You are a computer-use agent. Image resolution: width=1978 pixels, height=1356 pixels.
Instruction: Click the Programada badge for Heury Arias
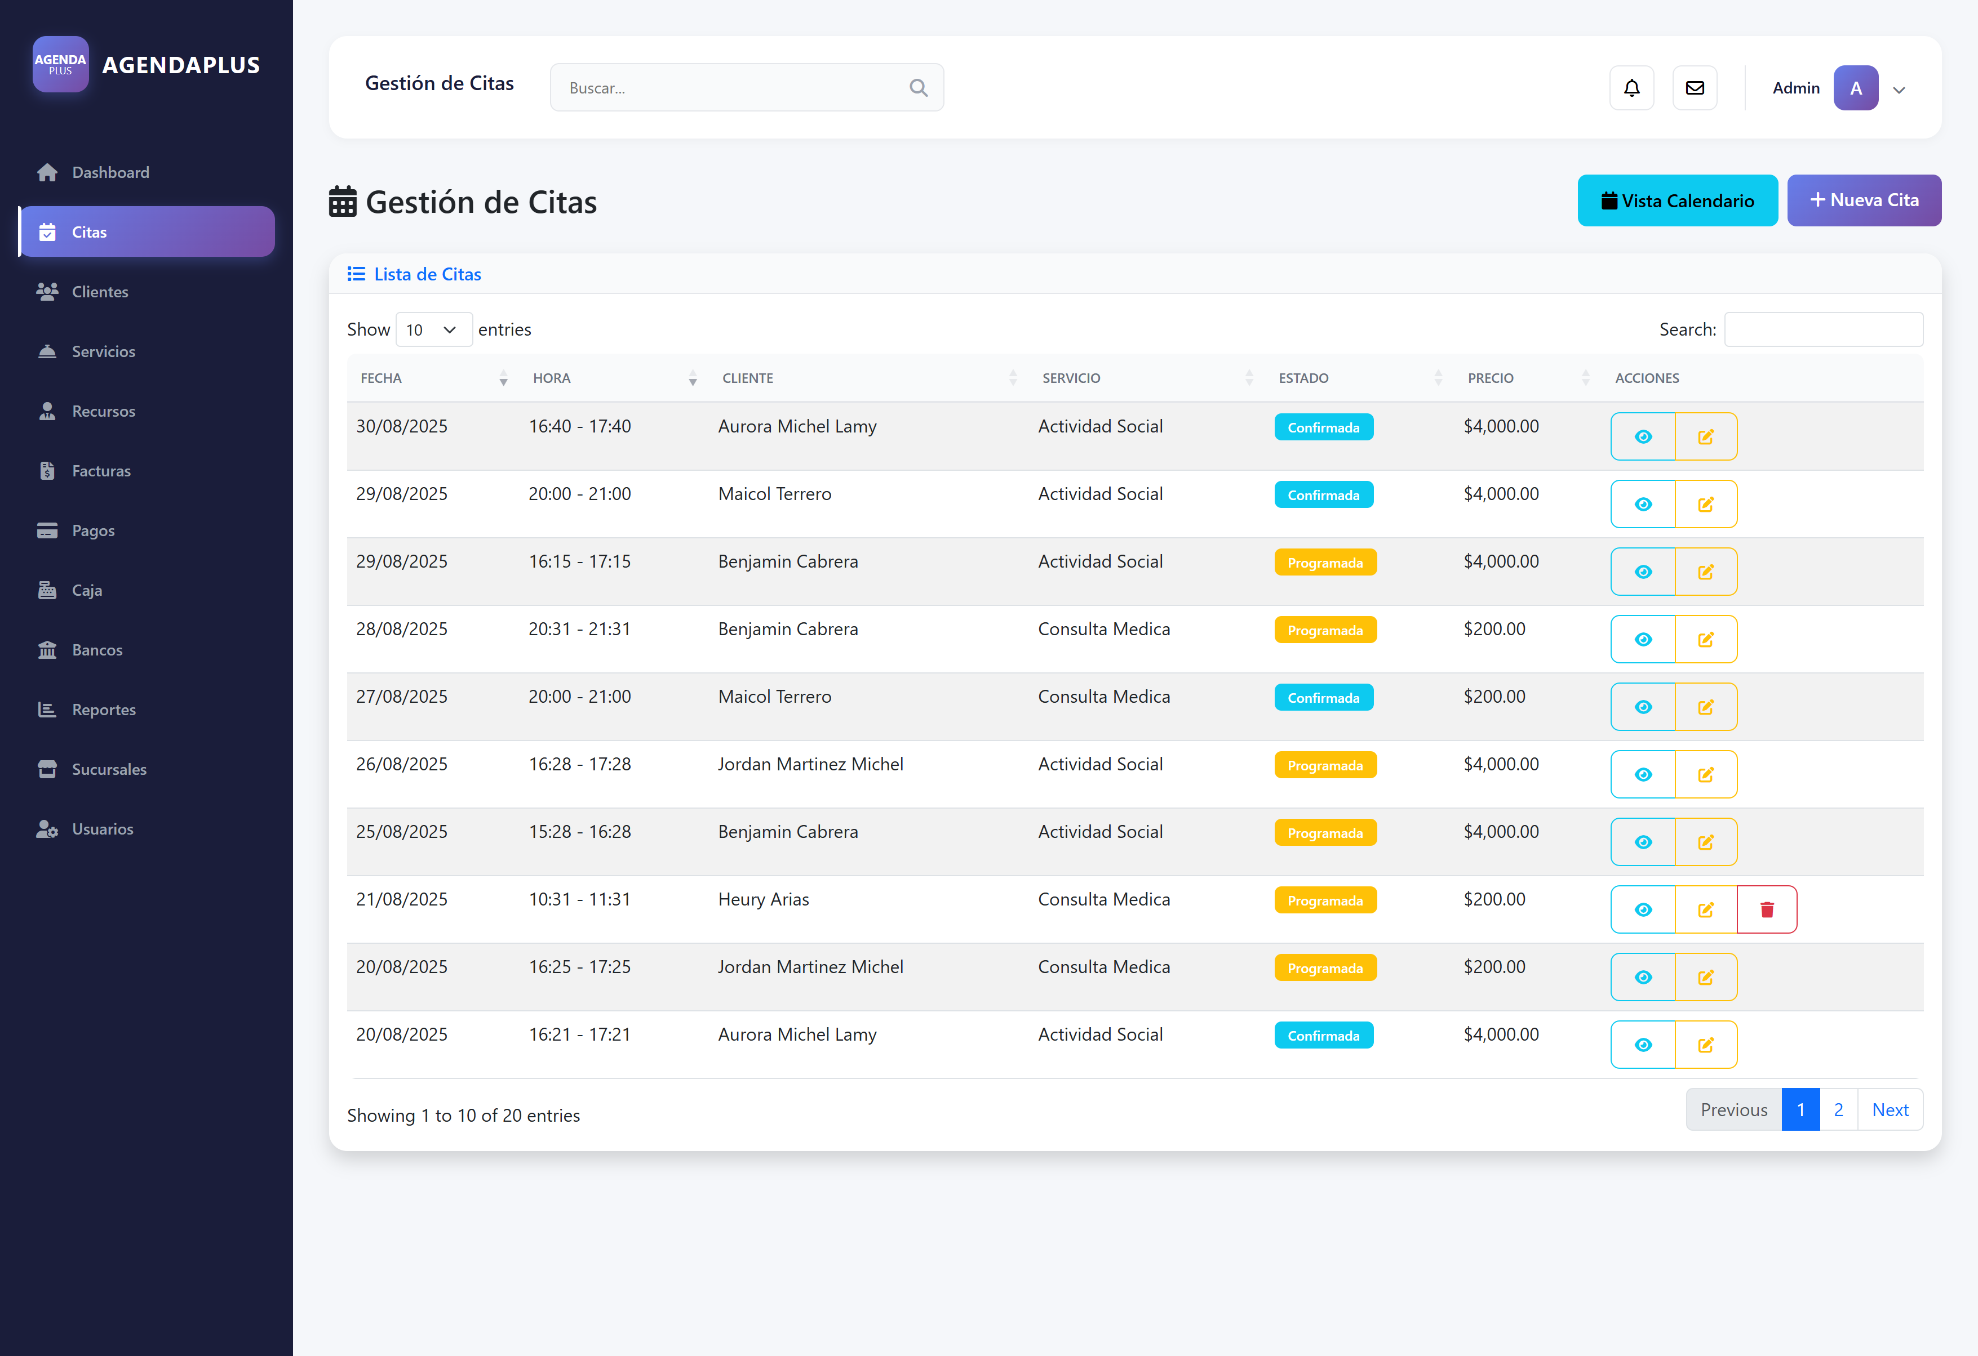pos(1324,900)
